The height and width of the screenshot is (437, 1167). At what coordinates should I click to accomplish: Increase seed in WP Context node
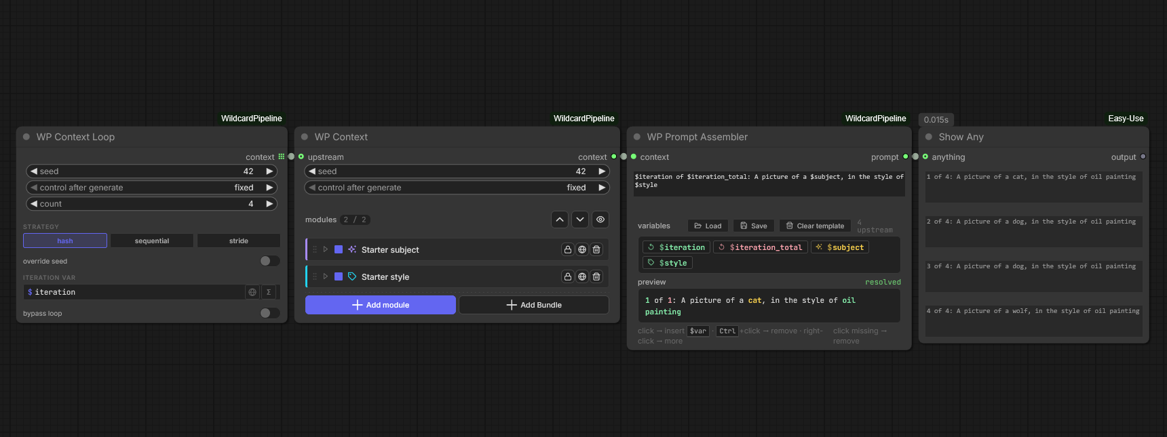coord(602,171)
